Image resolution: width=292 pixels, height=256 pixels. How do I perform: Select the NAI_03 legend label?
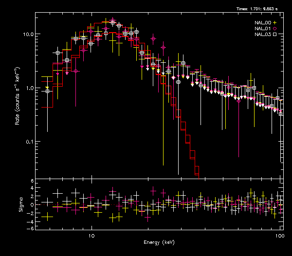tap(262, 34)
